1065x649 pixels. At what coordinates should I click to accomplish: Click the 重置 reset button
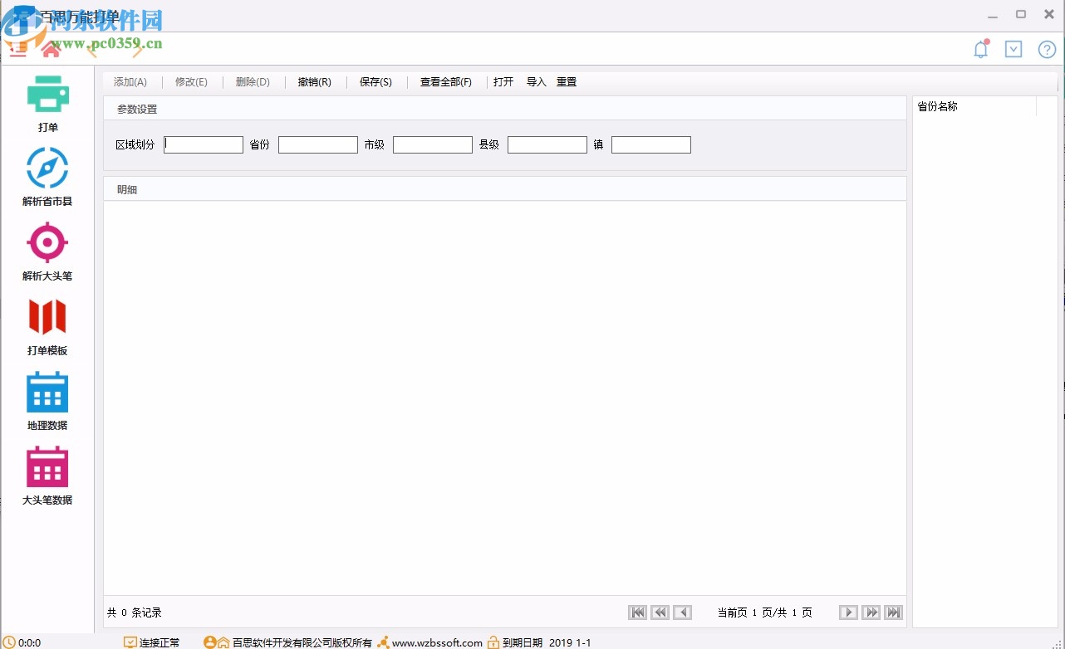point(566,81)
